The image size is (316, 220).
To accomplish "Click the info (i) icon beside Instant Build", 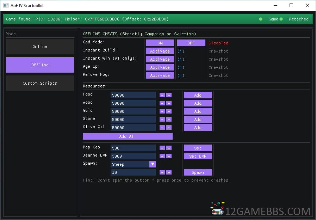I will [181, 51].
